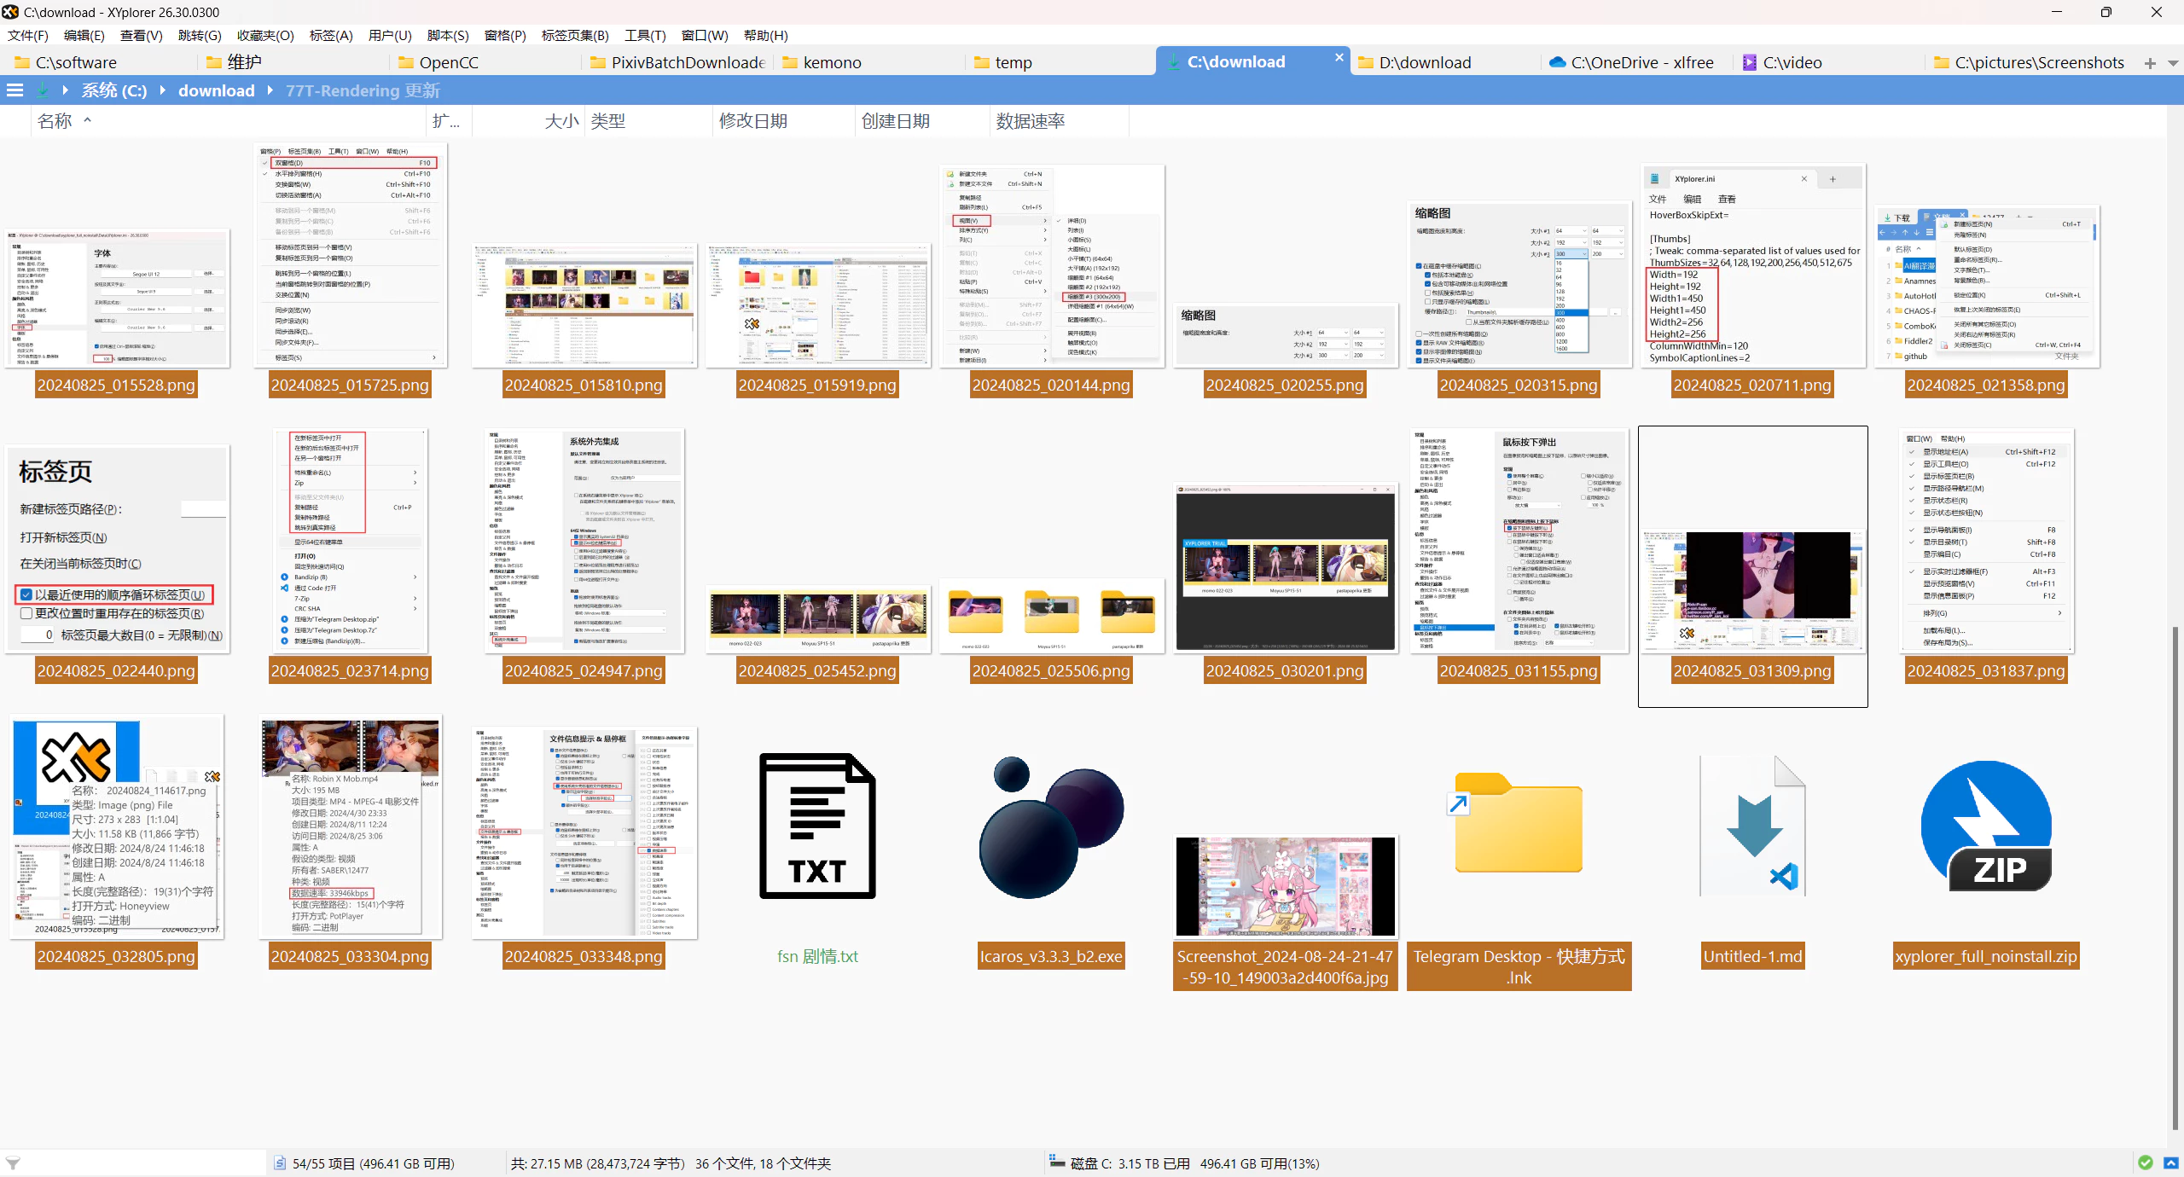
Task: Click file name 20240825_025506.png
Action: point(1051,670)
